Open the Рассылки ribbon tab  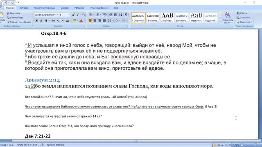[x=79, y=8]
